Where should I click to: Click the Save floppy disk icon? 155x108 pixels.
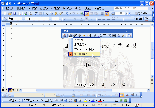pyautogui.click(x=15, y=14)
